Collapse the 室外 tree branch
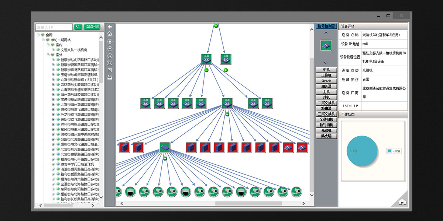This screenshot has width=443, height=221. pos(48,55)
